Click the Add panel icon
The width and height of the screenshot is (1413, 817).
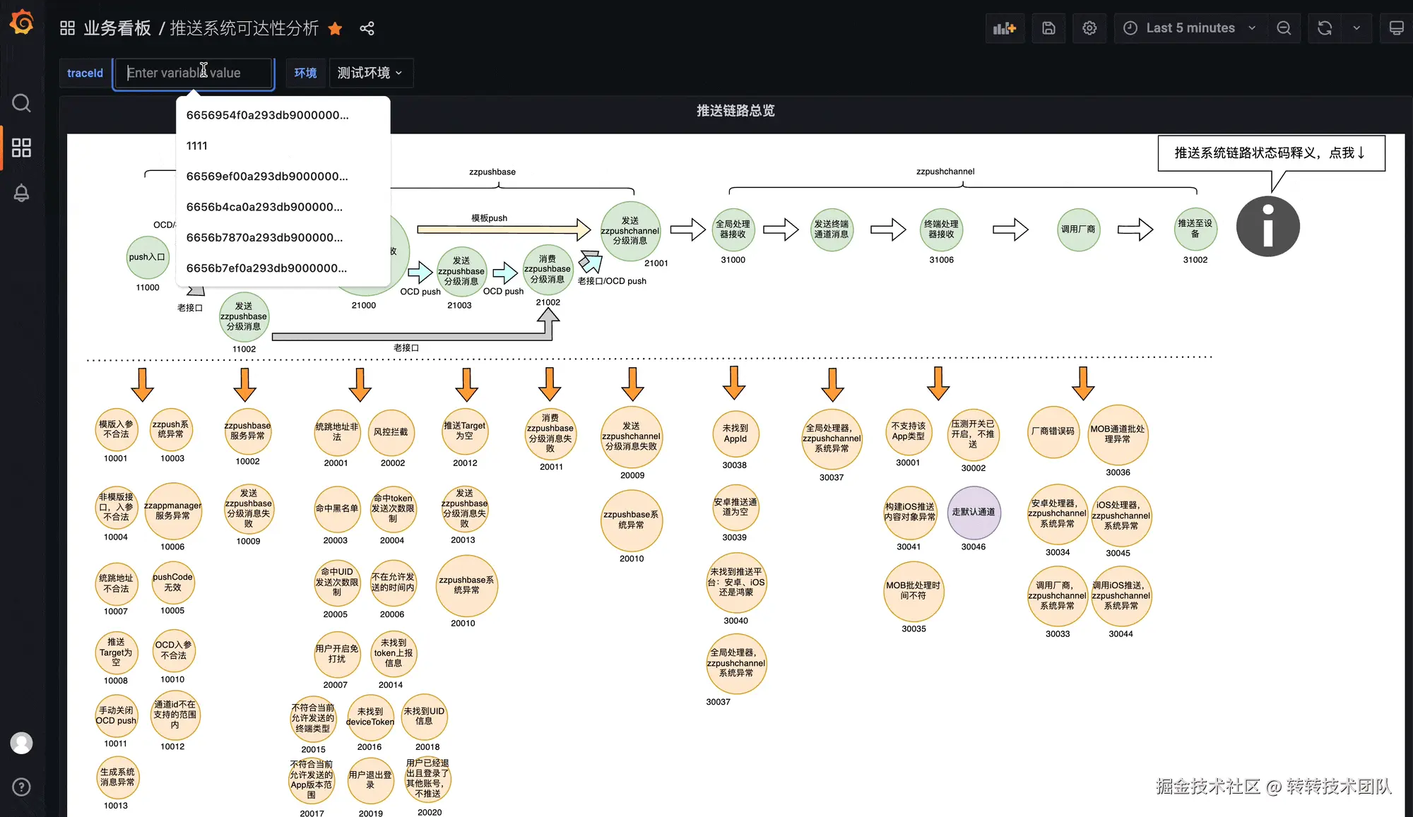pos(1004,28)
